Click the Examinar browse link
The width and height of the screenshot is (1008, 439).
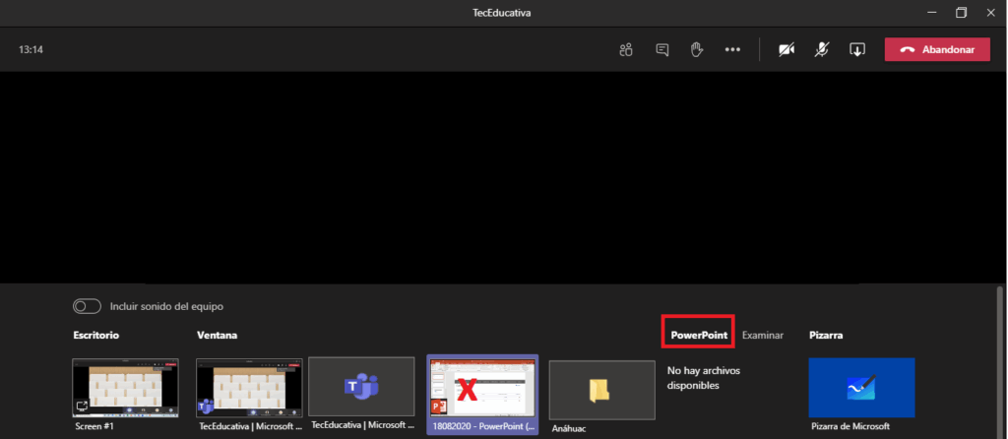tap(763, 335)
